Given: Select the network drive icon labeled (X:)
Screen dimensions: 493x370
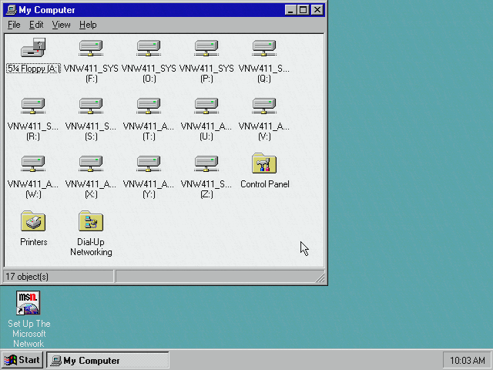Looking at the screenshot, I should click(91, 163).
